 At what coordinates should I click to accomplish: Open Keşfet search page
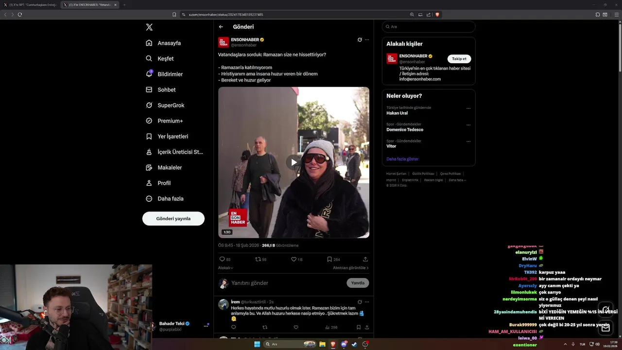pos(159,58)
